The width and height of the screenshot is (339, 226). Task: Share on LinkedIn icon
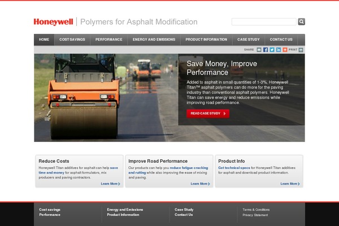pos(279,50)
